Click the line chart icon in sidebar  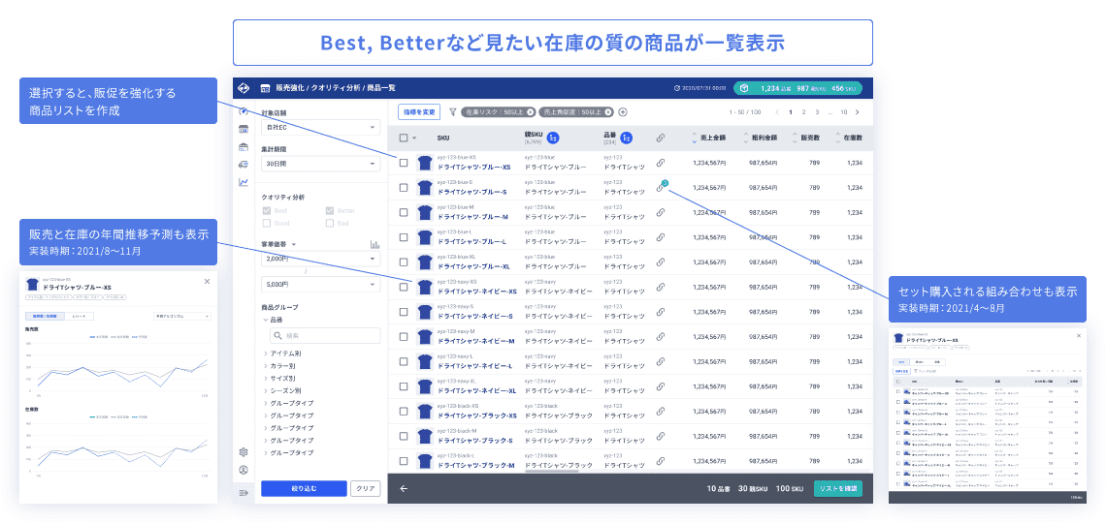tap(243, 182)
